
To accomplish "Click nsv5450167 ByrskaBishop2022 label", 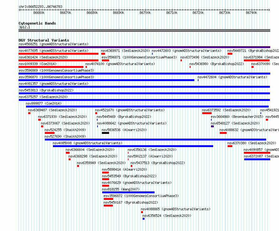I will (131, 202).
